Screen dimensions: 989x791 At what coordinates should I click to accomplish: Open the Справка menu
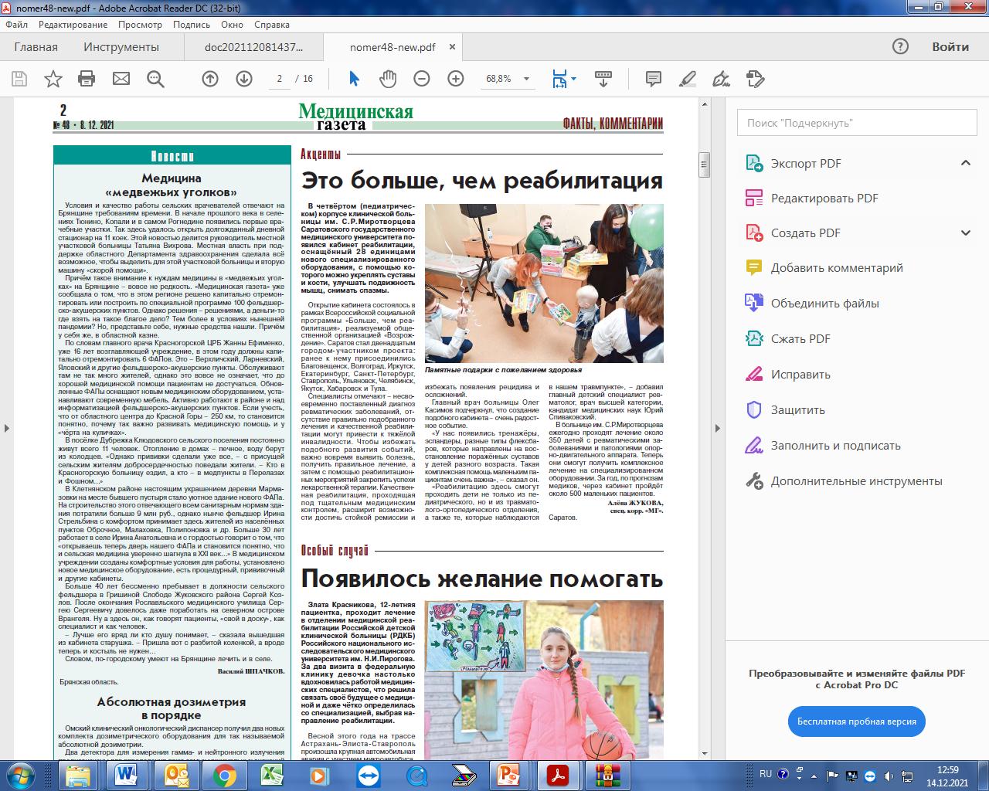[x=272, y=25]
